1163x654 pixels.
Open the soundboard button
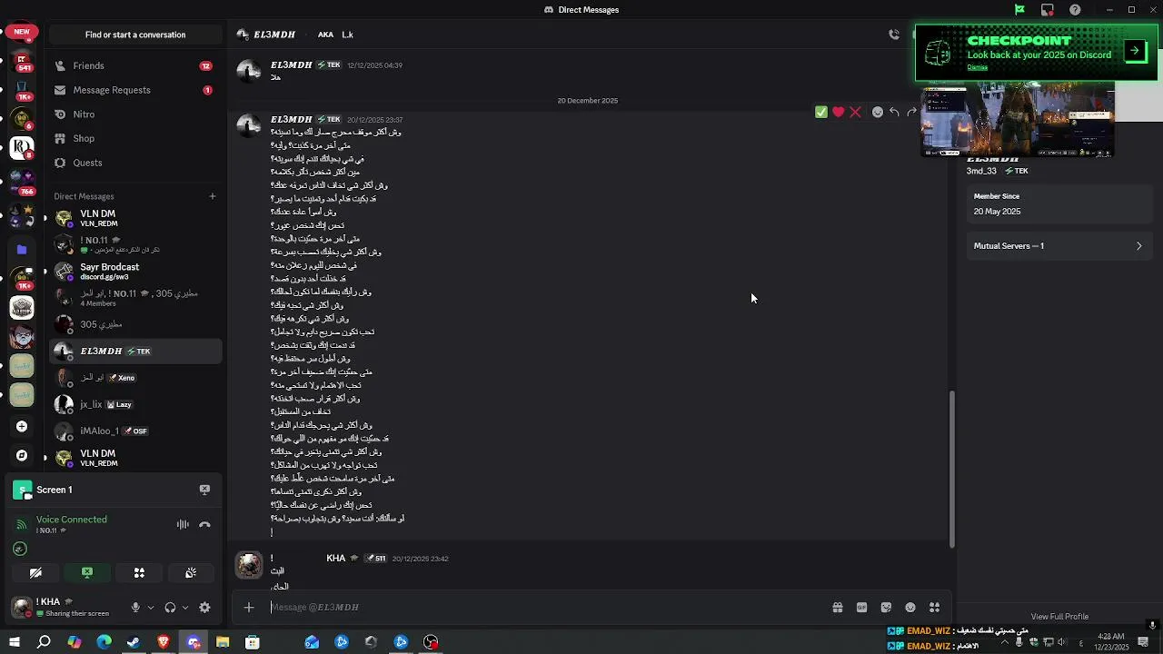tap(191, 573)
